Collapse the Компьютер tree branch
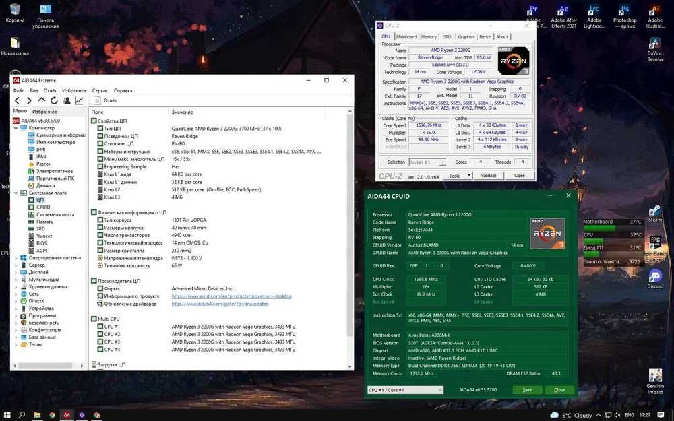674x421 pixels. pyautogui.click(x=16, y=128)
